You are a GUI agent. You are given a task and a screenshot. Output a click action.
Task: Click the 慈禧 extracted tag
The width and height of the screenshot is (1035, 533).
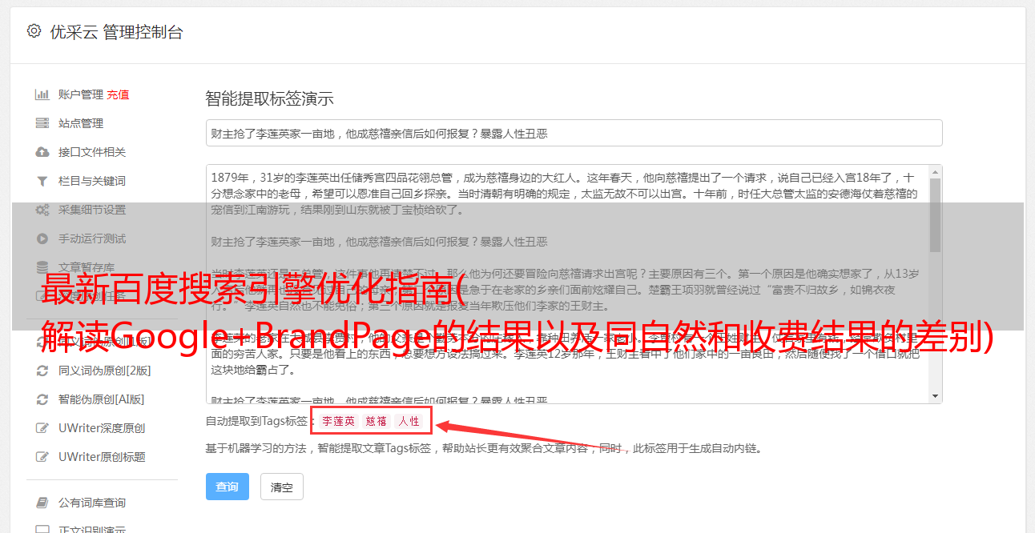coord(377,421)
